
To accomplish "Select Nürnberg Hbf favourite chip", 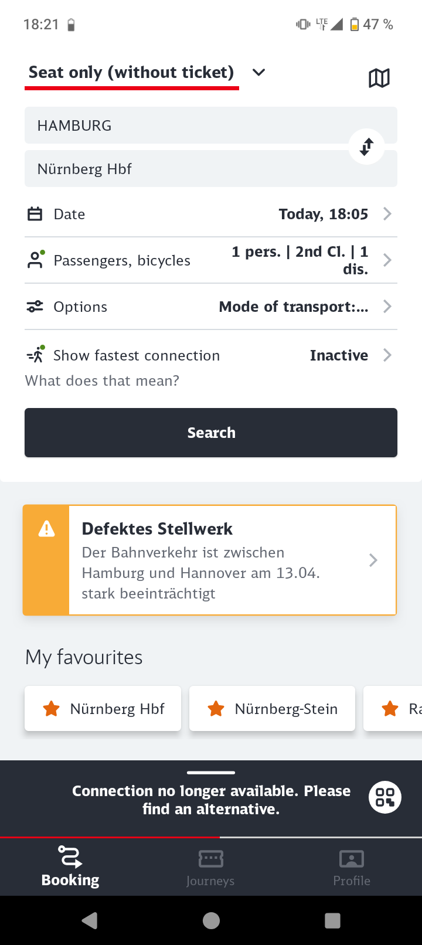I will 103,709.
